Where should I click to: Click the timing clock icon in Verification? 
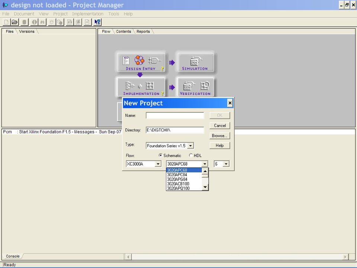pyautogui.click(x=205, y=86)
